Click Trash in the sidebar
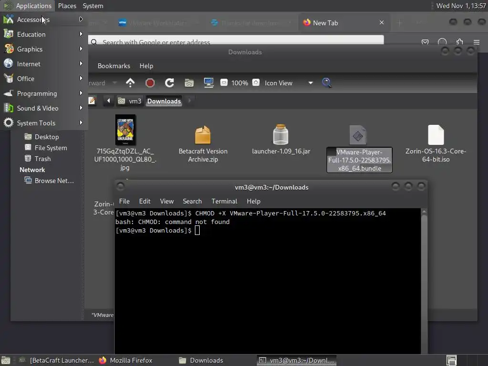Viewport: 488px width, 366px height. click(42, 159)
